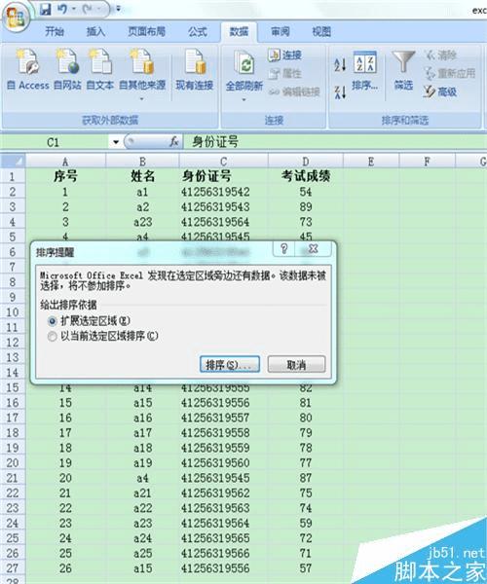The image size is (487, 584).
Task: Open the 页面布局 tab
Action: (x=146, y=32)
